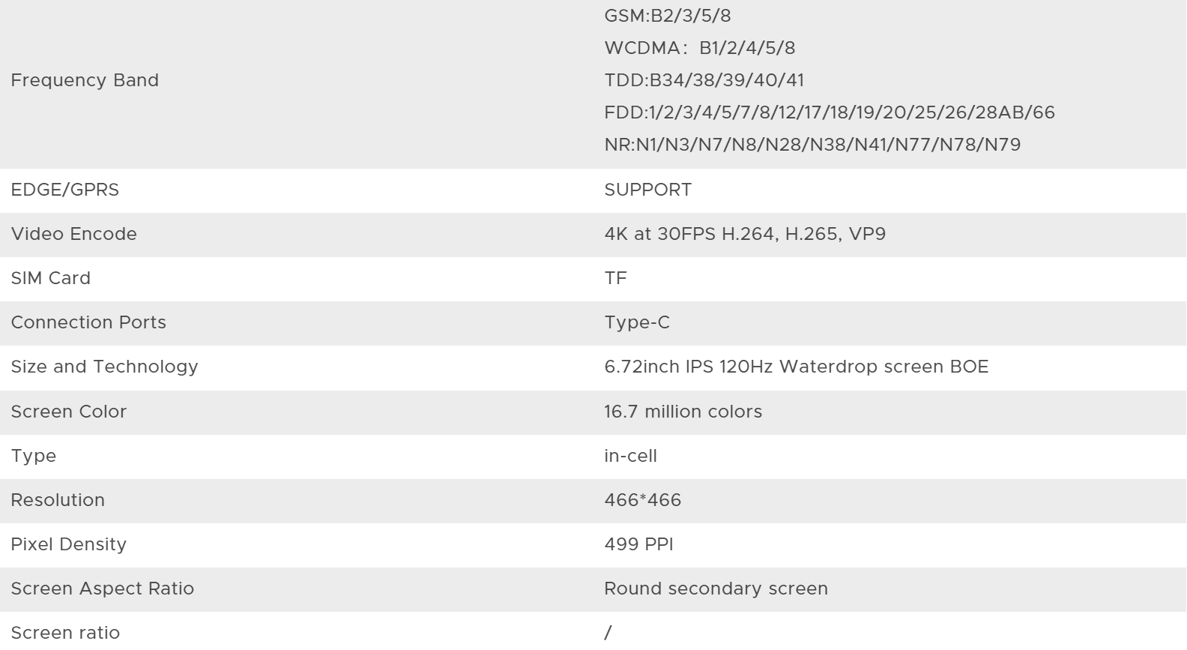Click the NR:N1/N3/N7 bands line
The height and width of the screenshot is (650, 1187).
(x=812, y=145)
